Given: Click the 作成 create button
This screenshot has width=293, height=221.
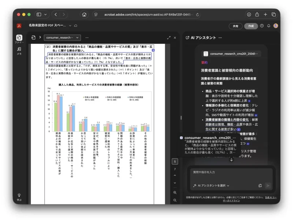Looking at the screenshot, I should click(251, 26).
